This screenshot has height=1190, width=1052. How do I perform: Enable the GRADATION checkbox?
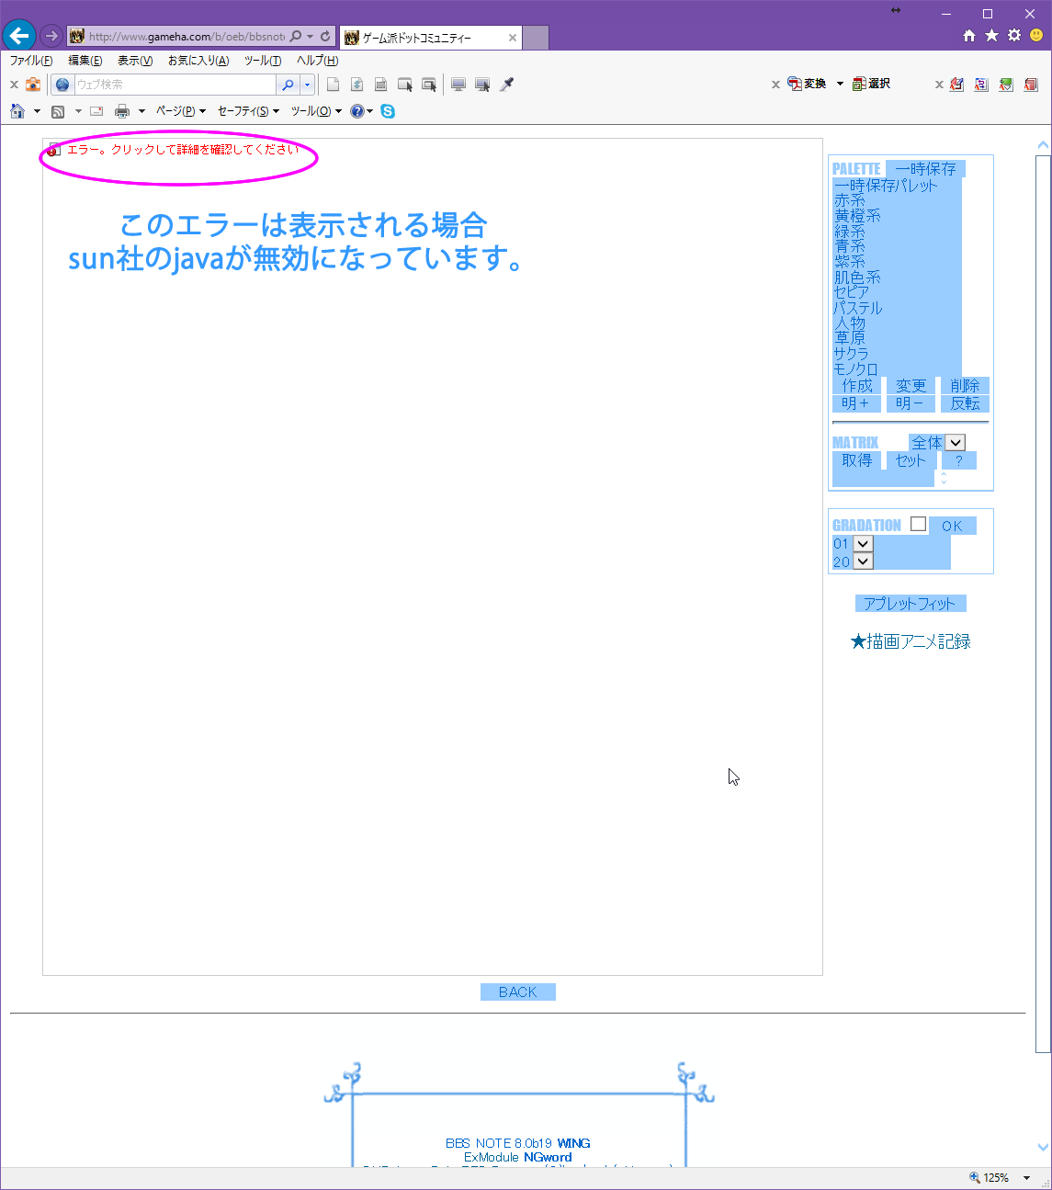(x=918, y=524)
